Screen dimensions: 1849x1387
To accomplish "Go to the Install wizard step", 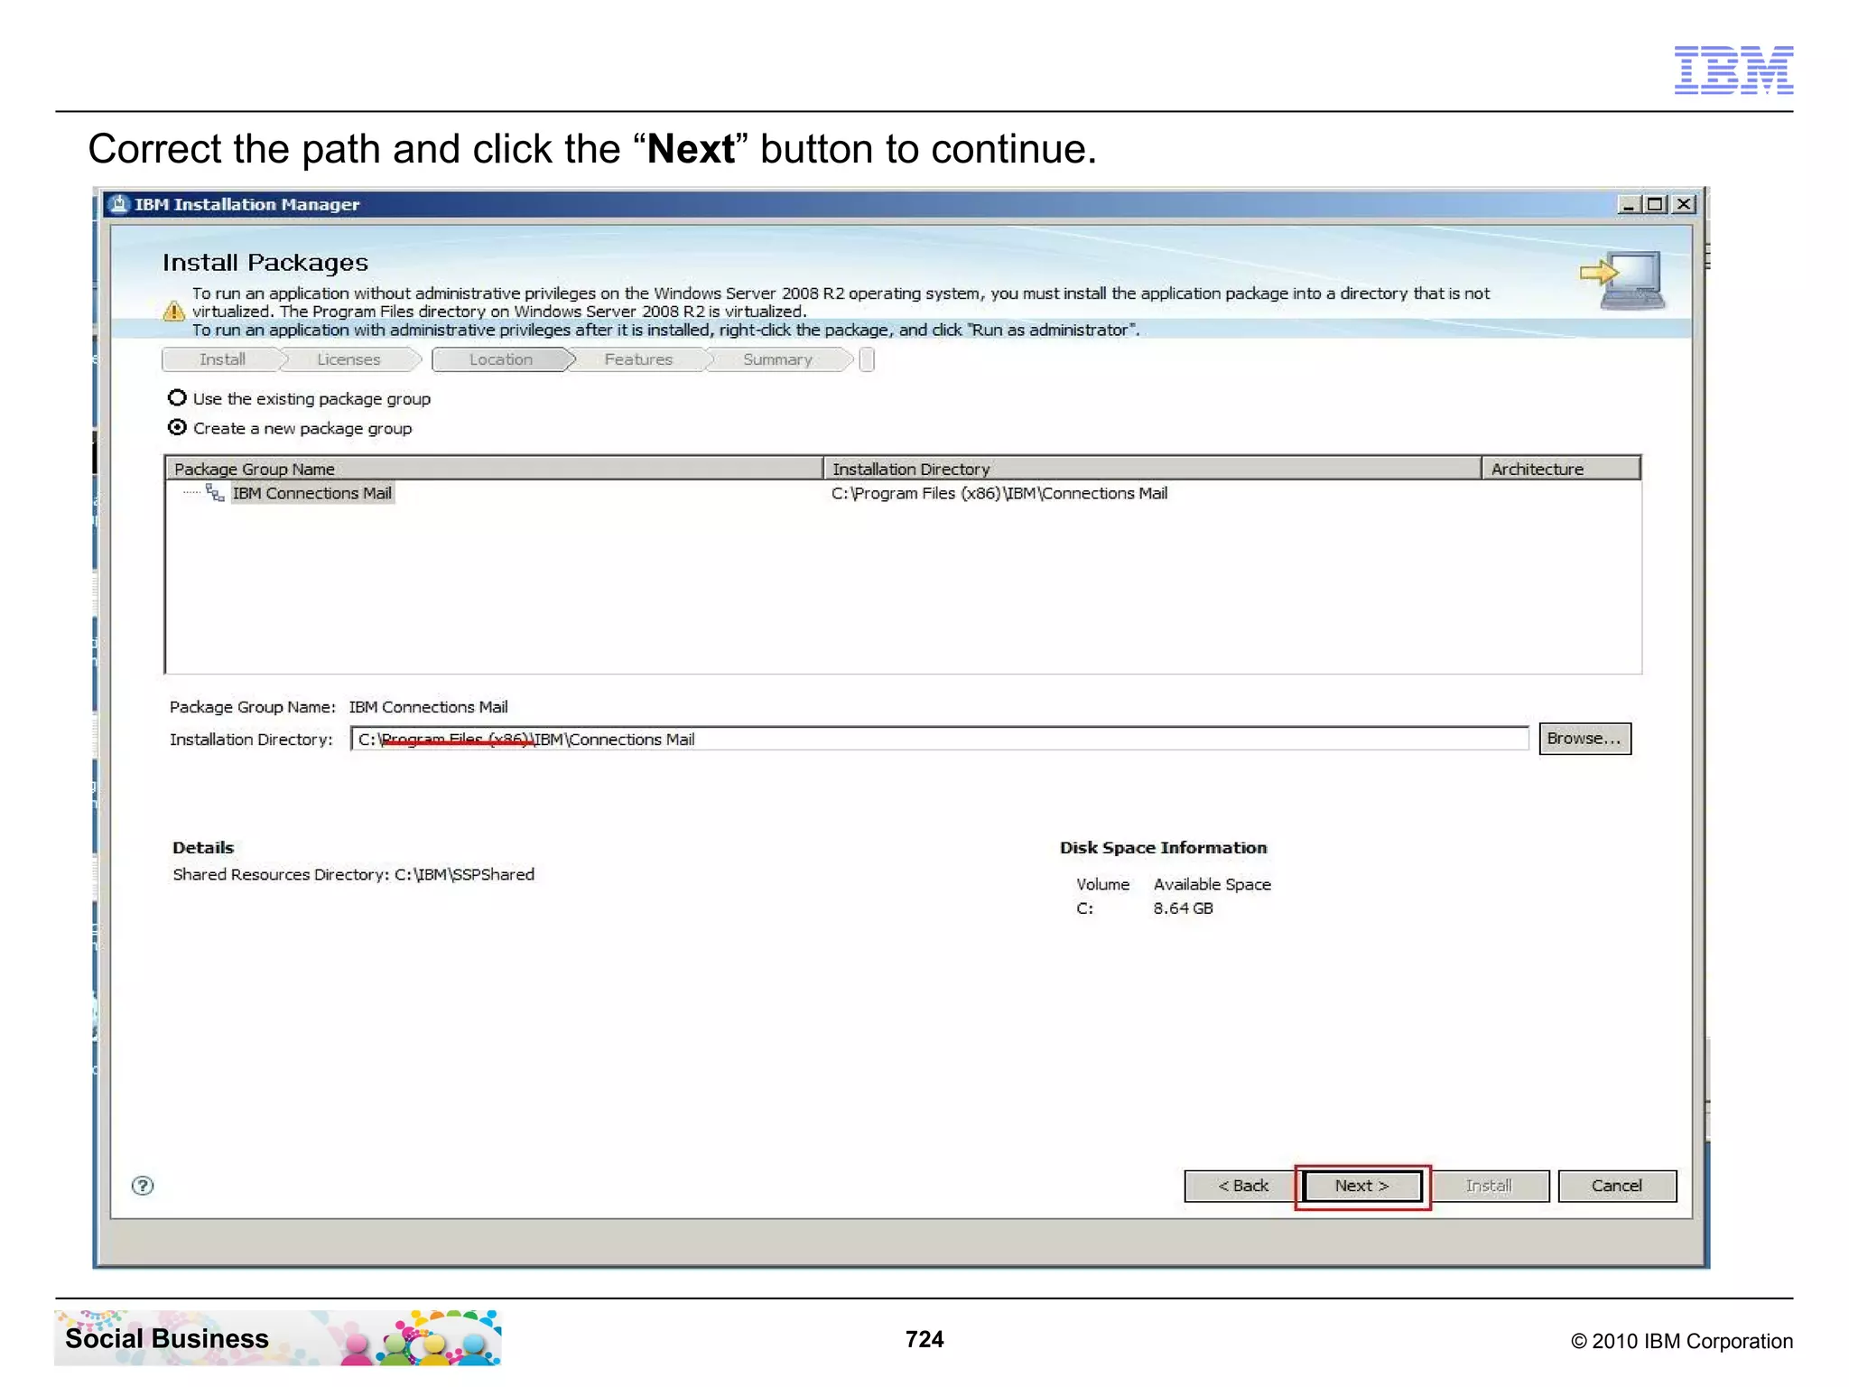I will (x=222, y=359).
